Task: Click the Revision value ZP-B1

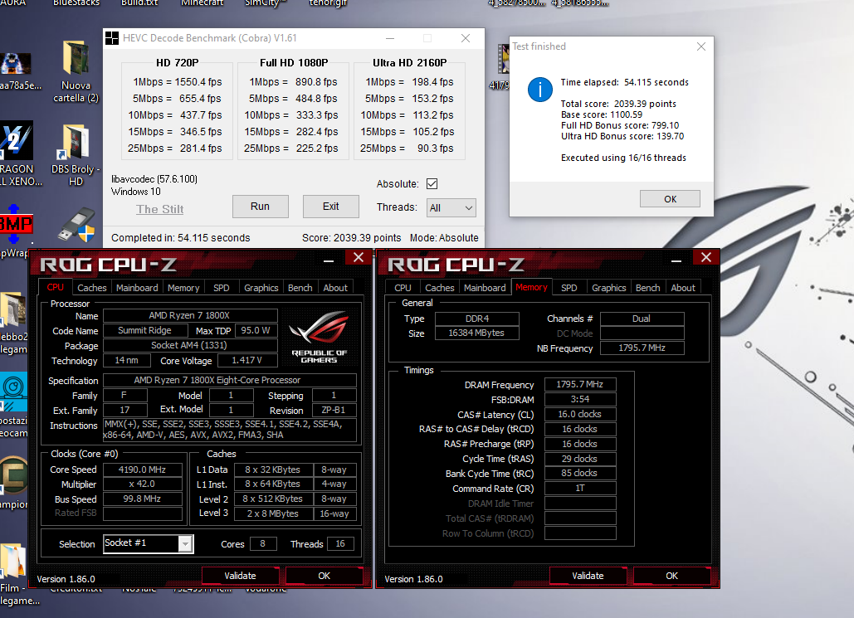Action: coord(334,410)
